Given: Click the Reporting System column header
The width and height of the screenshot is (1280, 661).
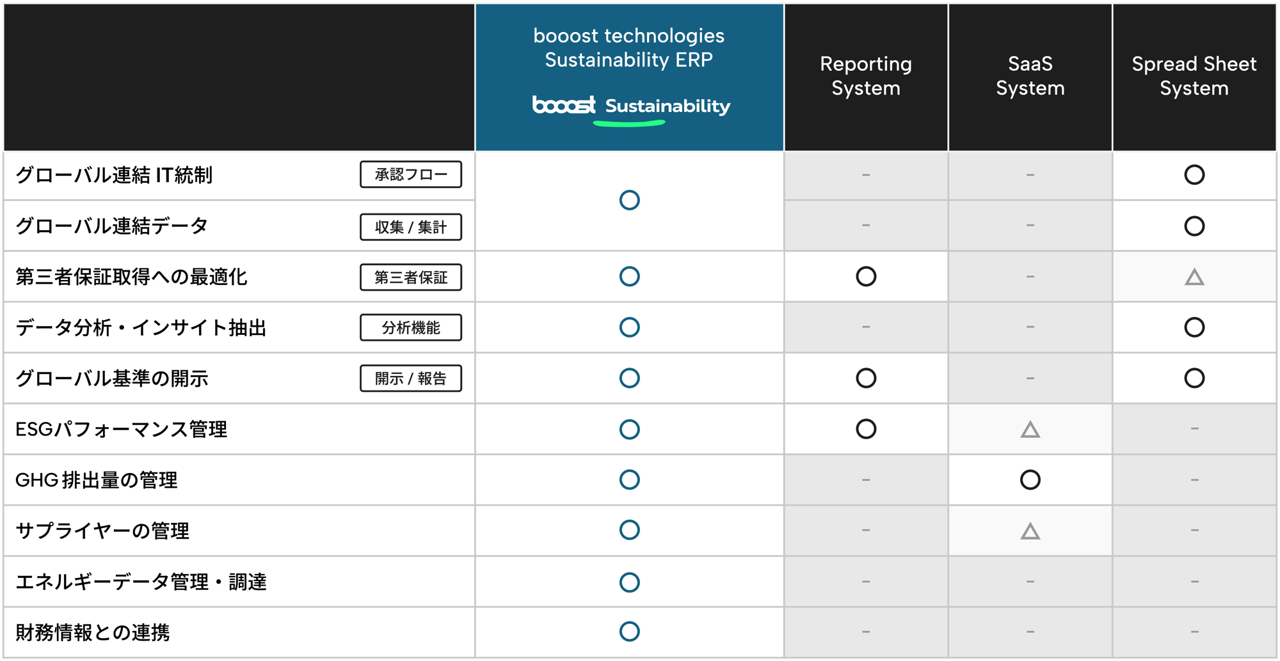Looking at the screenshot, I should tap(866, 76).
